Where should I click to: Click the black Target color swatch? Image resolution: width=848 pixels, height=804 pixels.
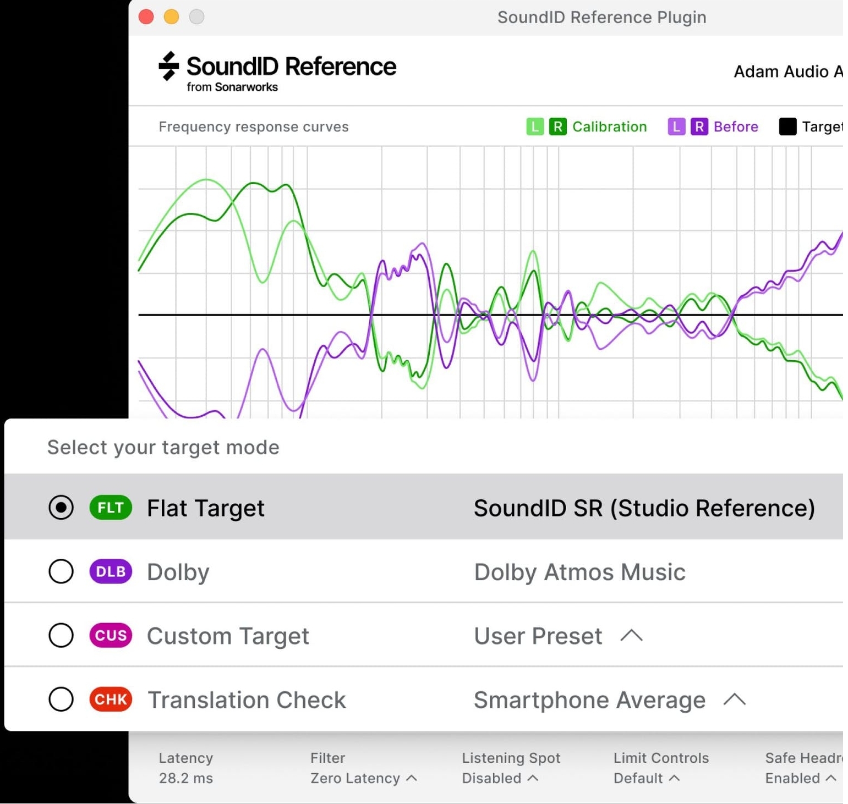pyautogui.click(x=787, y=126)
